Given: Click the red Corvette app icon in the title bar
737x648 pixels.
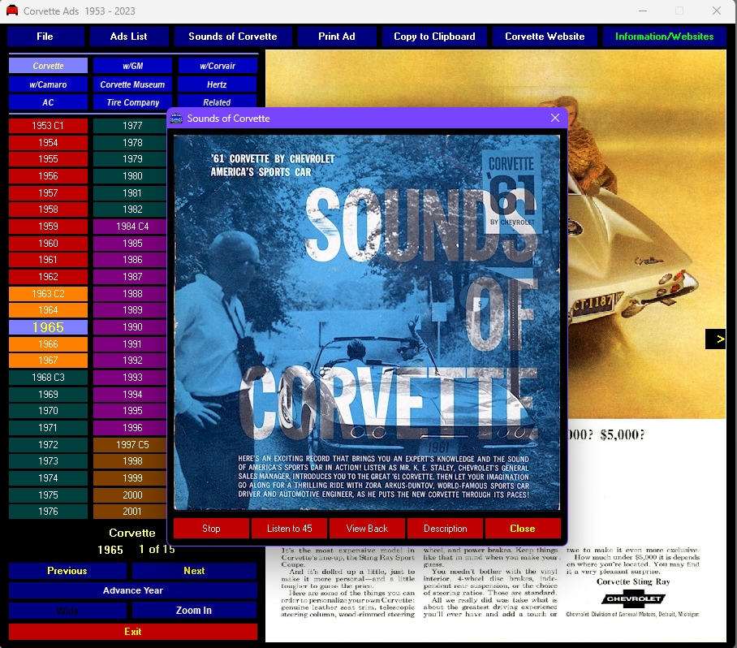Looking at the screenshot, I should 11,11.
